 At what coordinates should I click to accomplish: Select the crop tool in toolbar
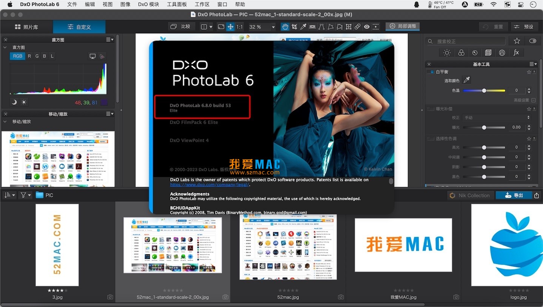[294, 27]
